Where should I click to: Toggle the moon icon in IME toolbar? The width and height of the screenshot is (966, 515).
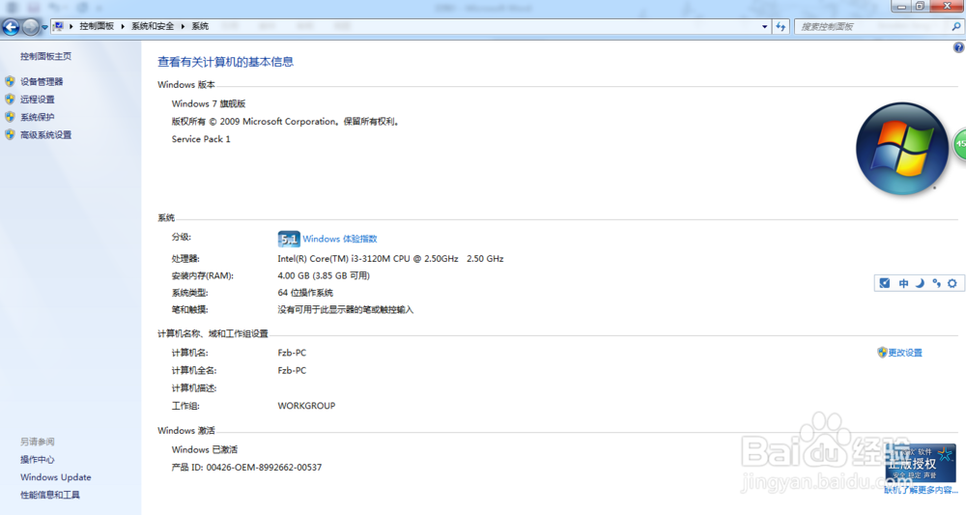(x=920, y=283)
